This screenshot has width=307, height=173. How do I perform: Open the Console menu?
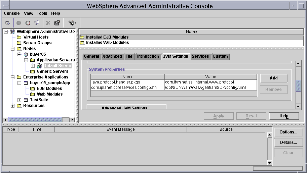[12, 13]
